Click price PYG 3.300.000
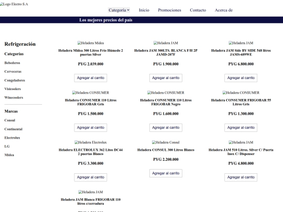Image resolution: width=283 pixels, height=212 pixels. [x=91, y=163]
